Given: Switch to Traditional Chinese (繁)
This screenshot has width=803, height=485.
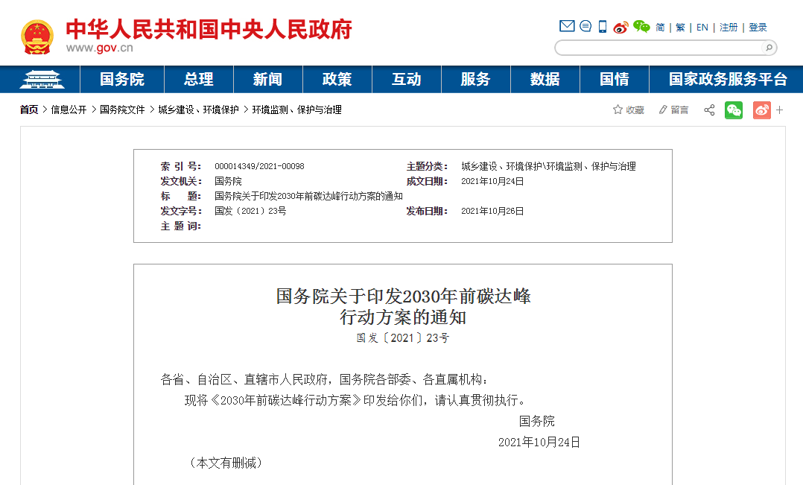Looking at the screenshot, I should point(680,28).
